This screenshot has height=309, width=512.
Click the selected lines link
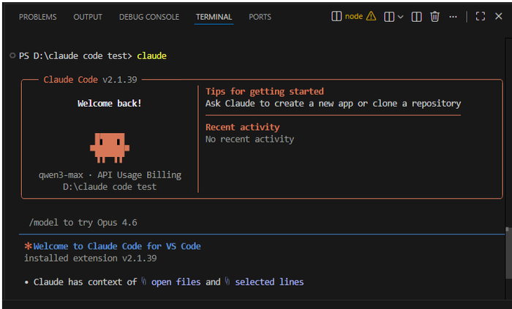[269, 282]
